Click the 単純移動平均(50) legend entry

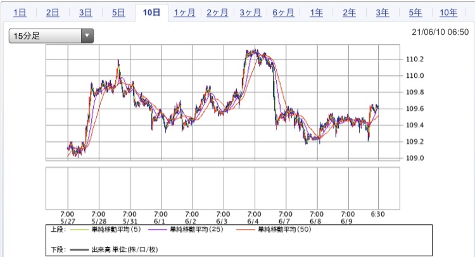[x=285, y=229]
